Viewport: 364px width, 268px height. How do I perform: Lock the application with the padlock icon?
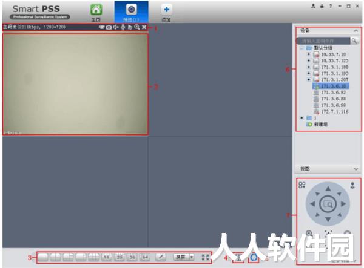tap(322, 6)
